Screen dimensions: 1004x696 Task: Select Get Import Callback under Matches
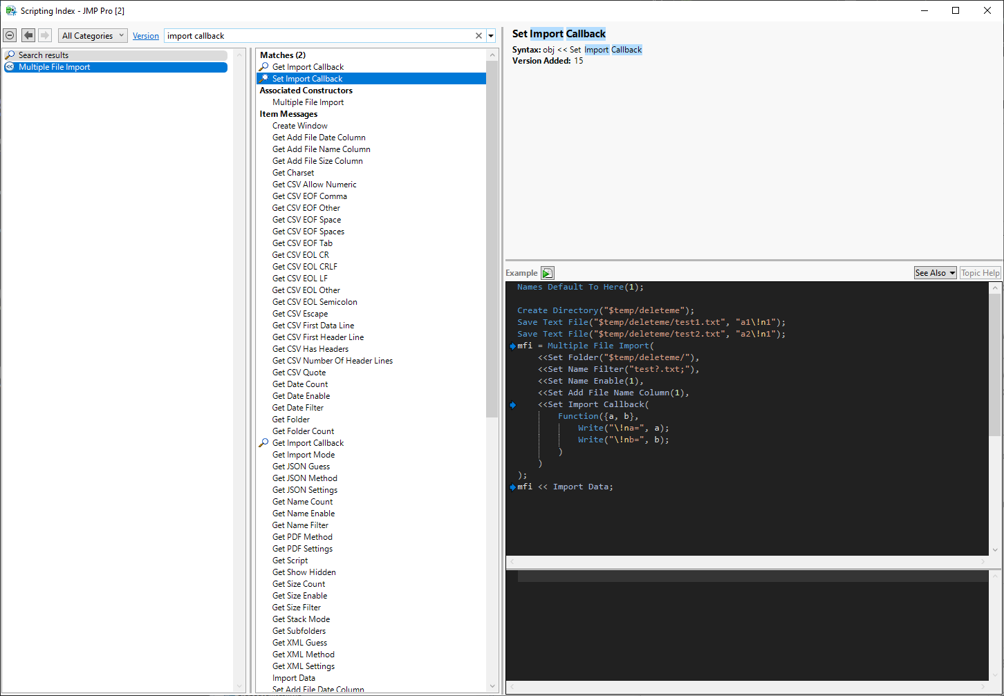pyautogui.click(x=308, y=67)
